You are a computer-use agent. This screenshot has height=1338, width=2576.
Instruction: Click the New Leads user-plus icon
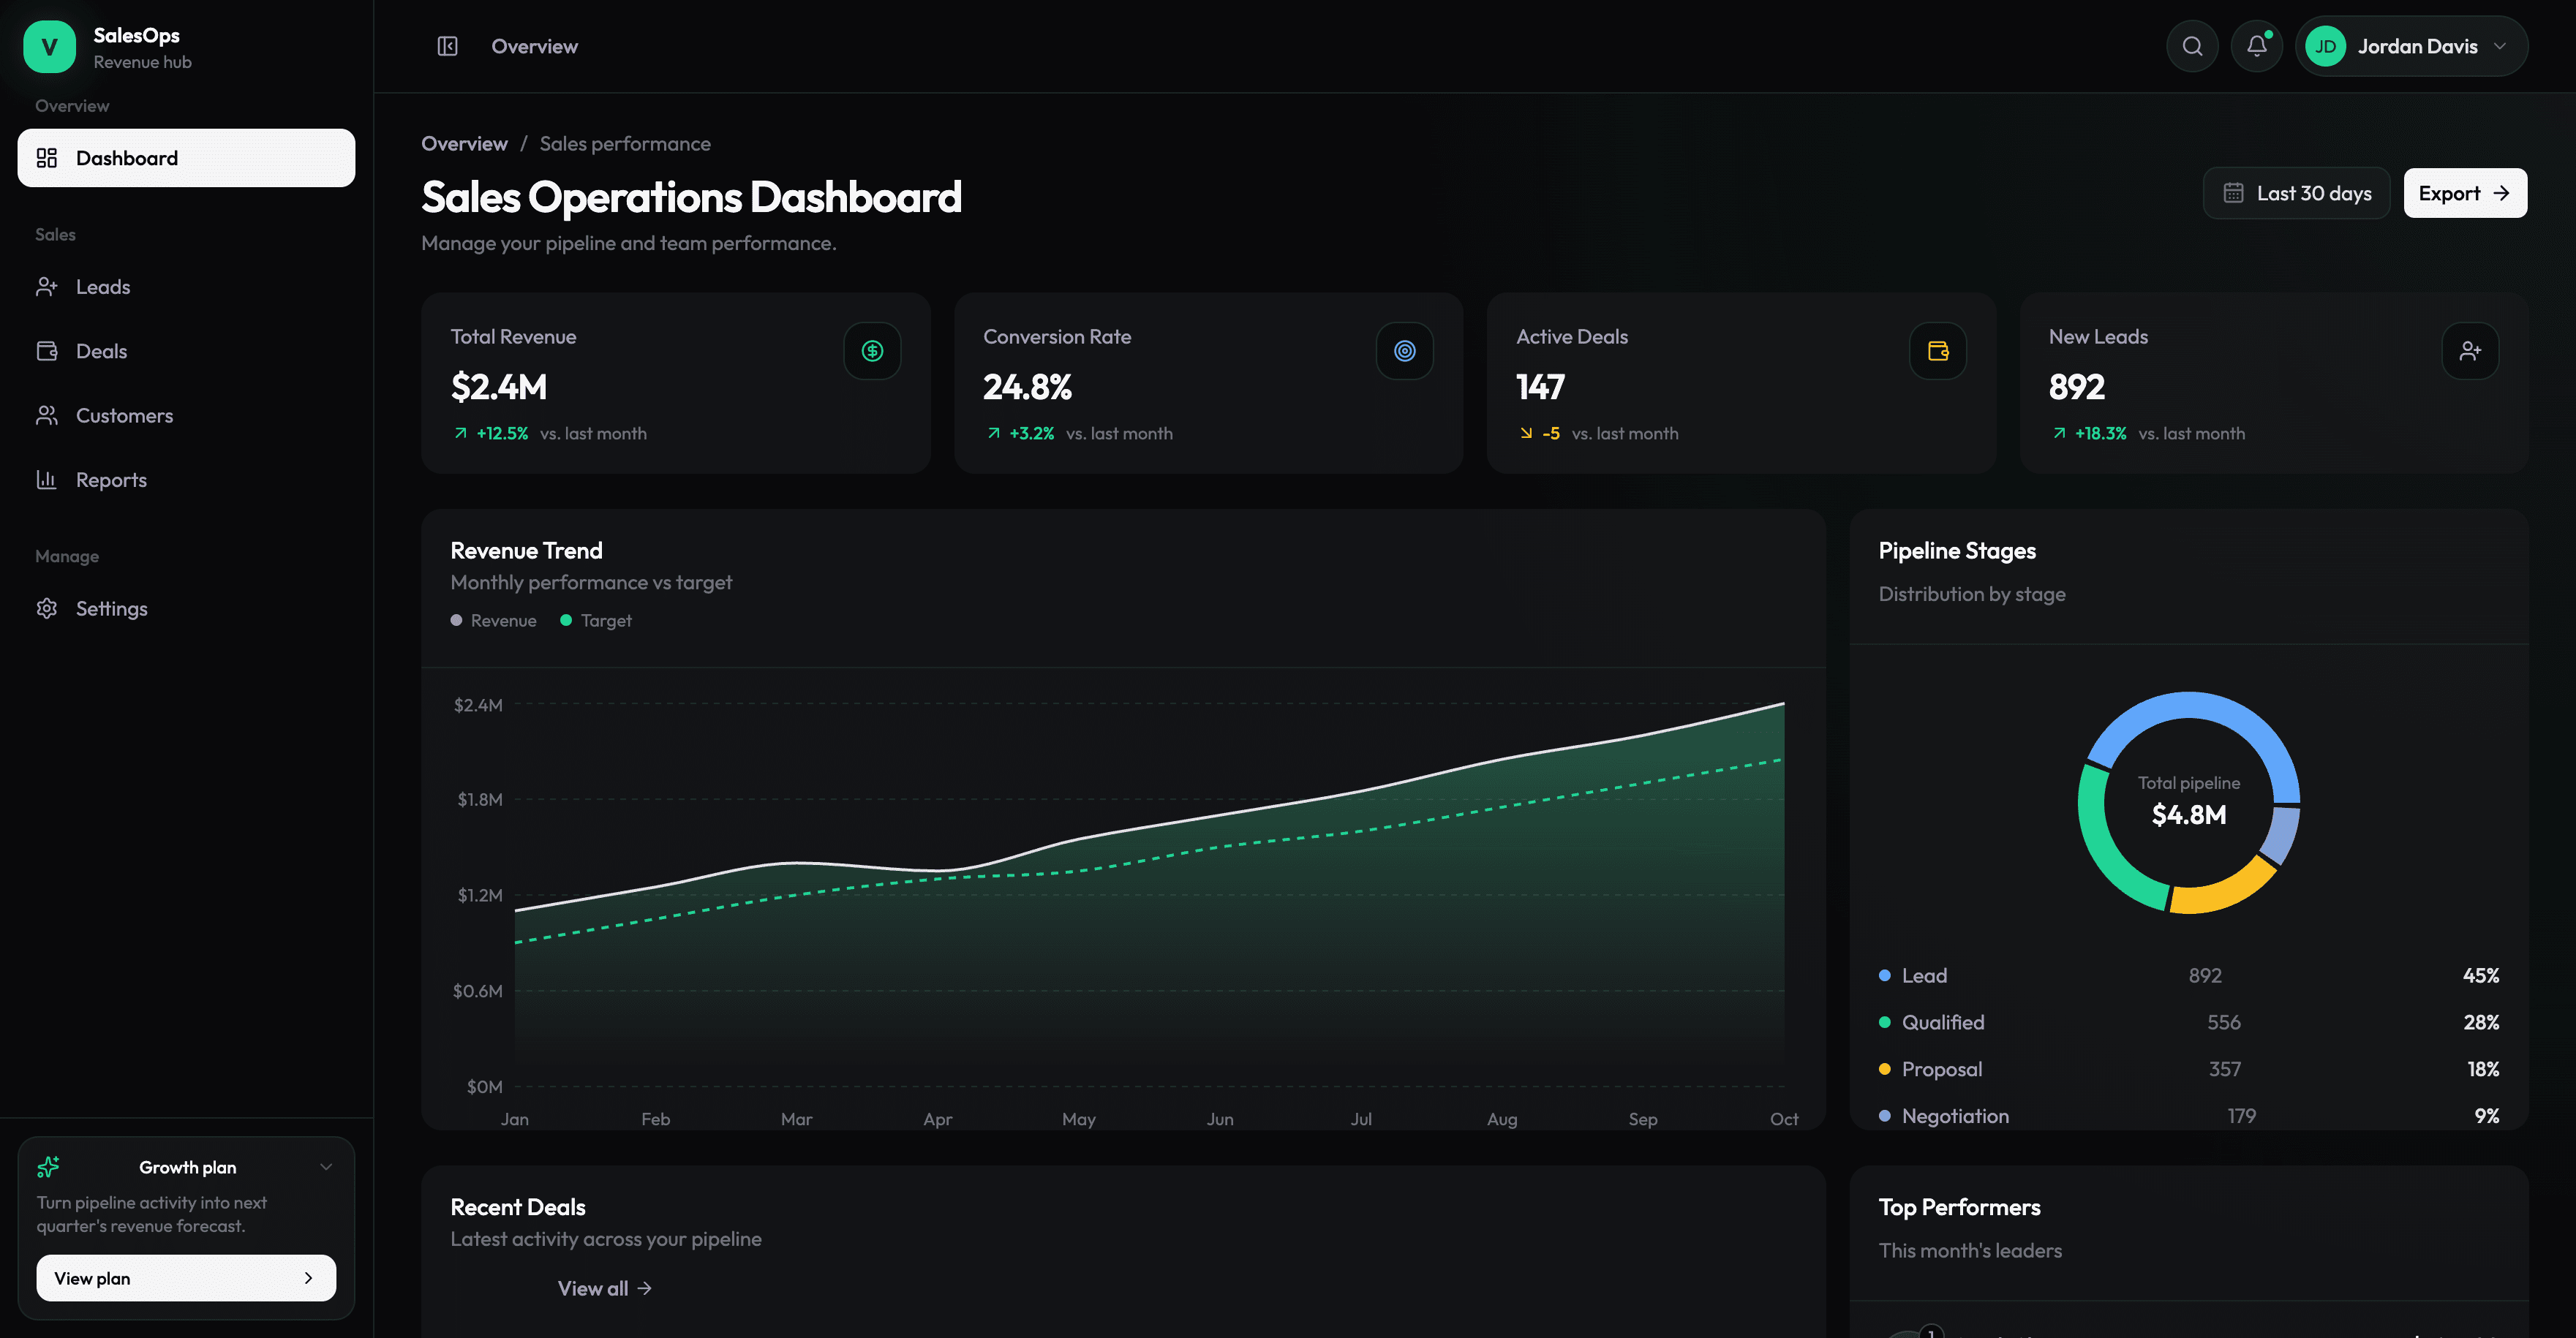2470,351
